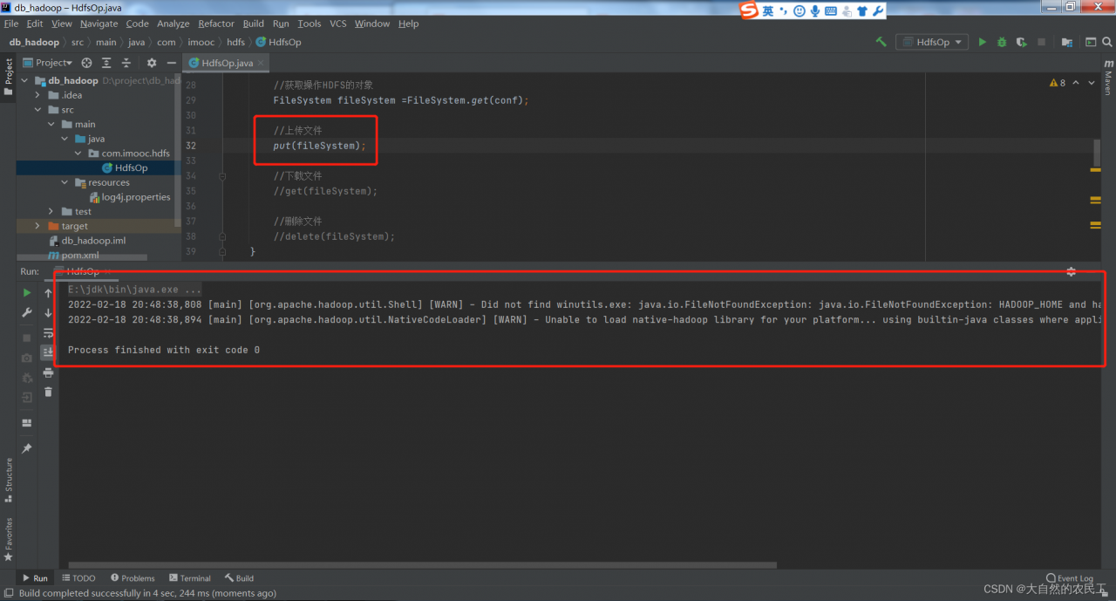This screenshot has width=1116, height=601.
Task: Click the Exit icon in Run panel
Action: click(x=27, y=397)
